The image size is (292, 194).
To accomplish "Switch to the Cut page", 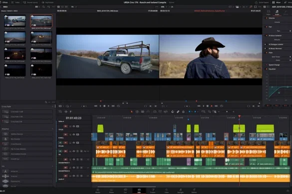I will click(x=125, y=191).
